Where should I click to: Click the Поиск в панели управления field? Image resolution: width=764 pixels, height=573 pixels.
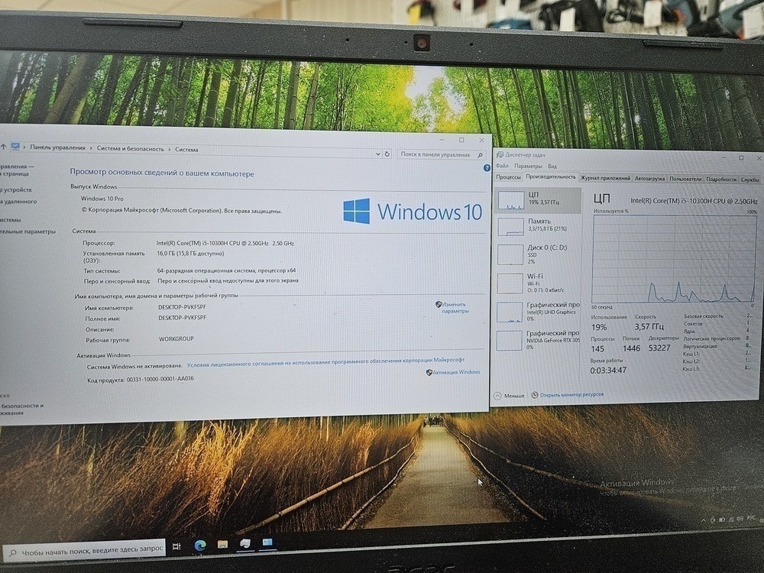[x=441, y=154]
